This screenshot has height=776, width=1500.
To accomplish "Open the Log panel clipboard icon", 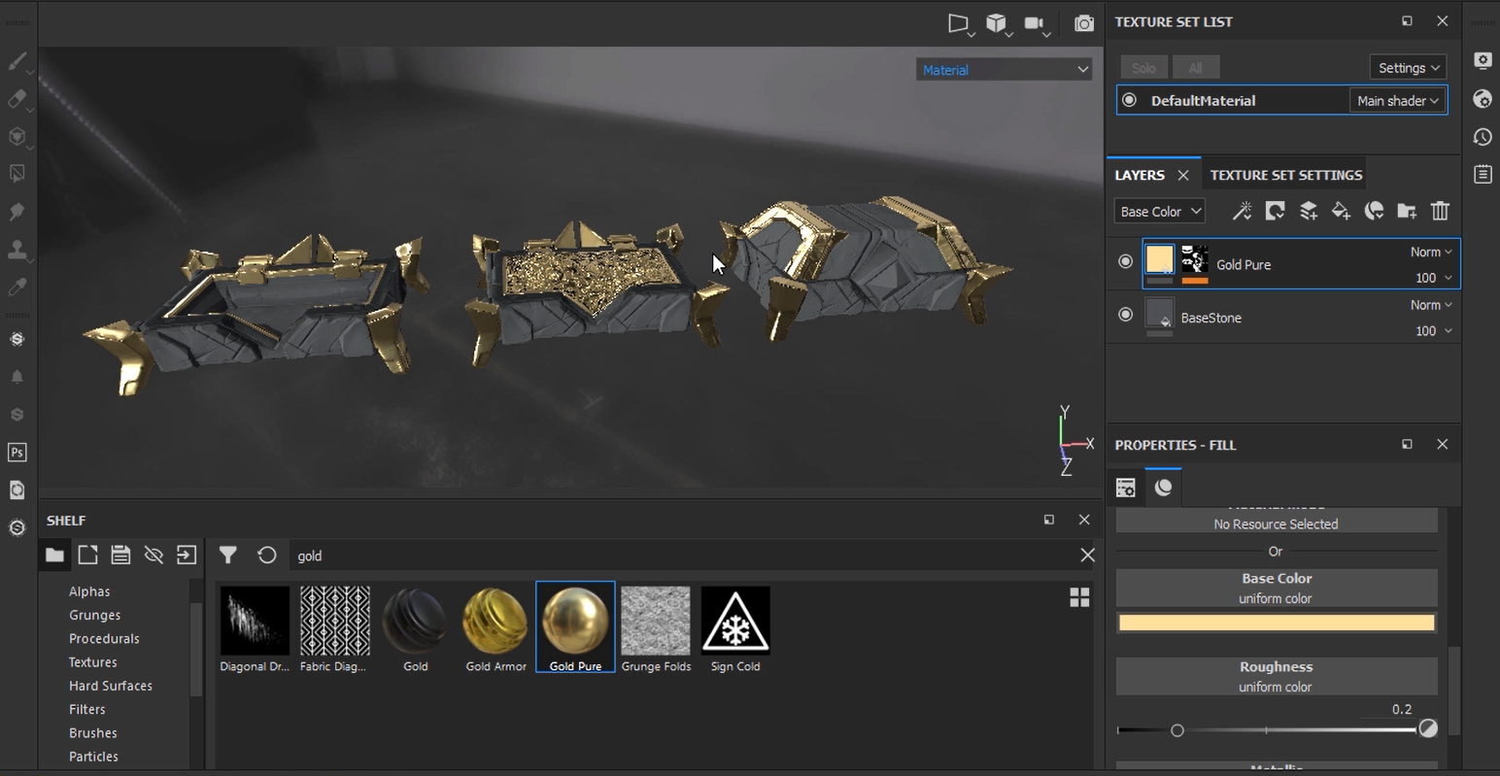I will pos(1483,175).
